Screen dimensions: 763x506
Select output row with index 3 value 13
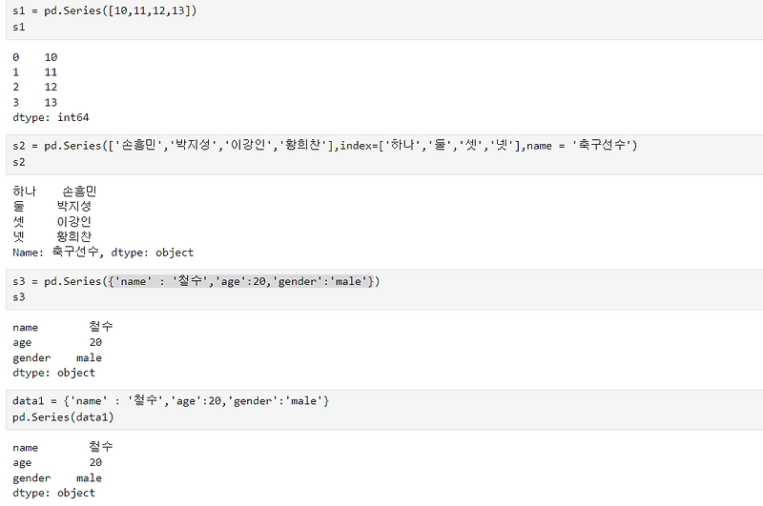pos(35,103)
